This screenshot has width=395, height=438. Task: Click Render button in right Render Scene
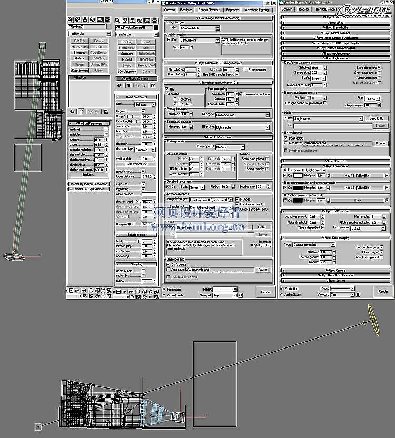pos(383,291)
